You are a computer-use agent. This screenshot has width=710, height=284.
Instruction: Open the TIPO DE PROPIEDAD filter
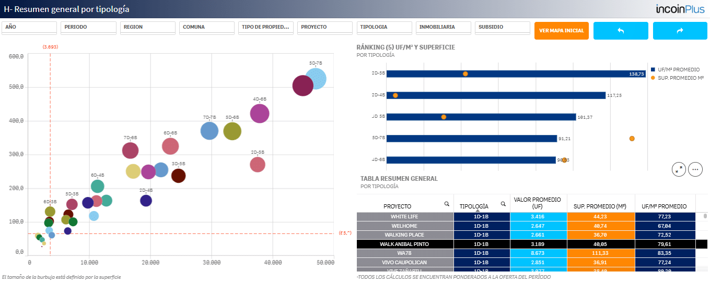266,28
